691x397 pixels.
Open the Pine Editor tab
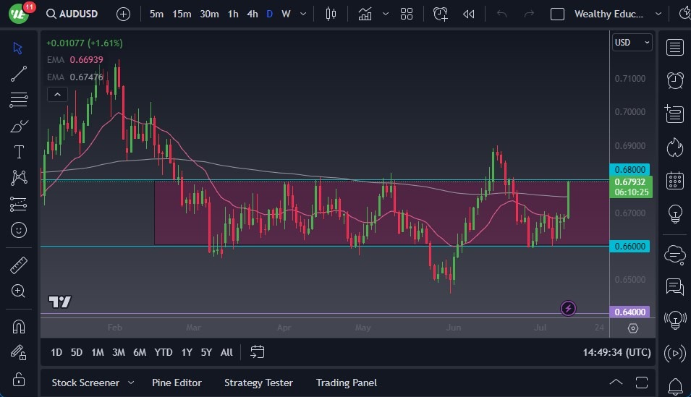tap(177, 383)
